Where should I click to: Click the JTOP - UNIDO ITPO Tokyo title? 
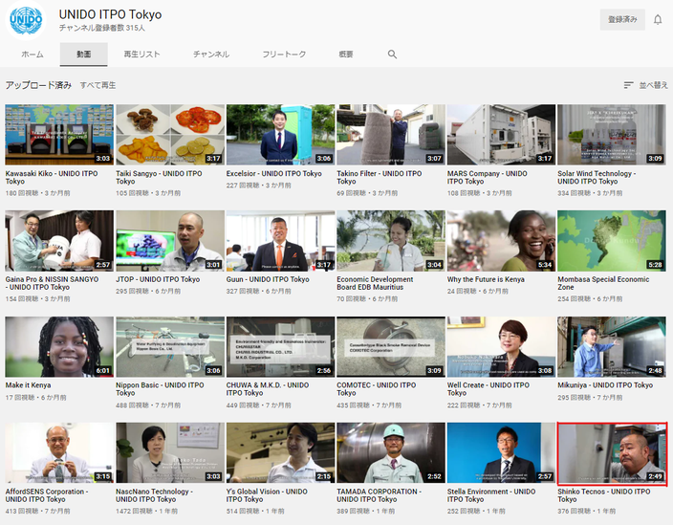coord(158,279)
